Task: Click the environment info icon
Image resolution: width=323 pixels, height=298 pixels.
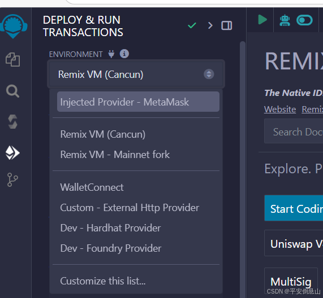Action: tap(124, 54)
